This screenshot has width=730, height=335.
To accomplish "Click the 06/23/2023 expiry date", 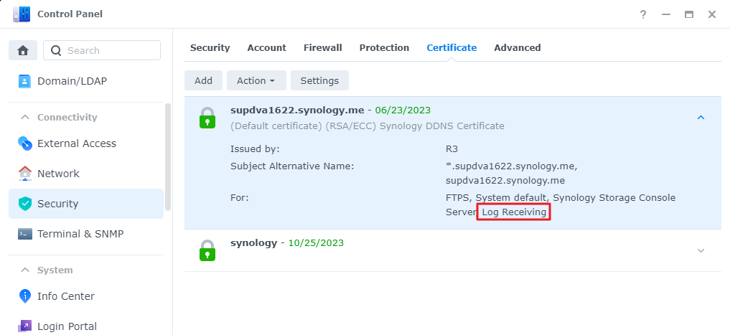I will (x=403, y=110).
